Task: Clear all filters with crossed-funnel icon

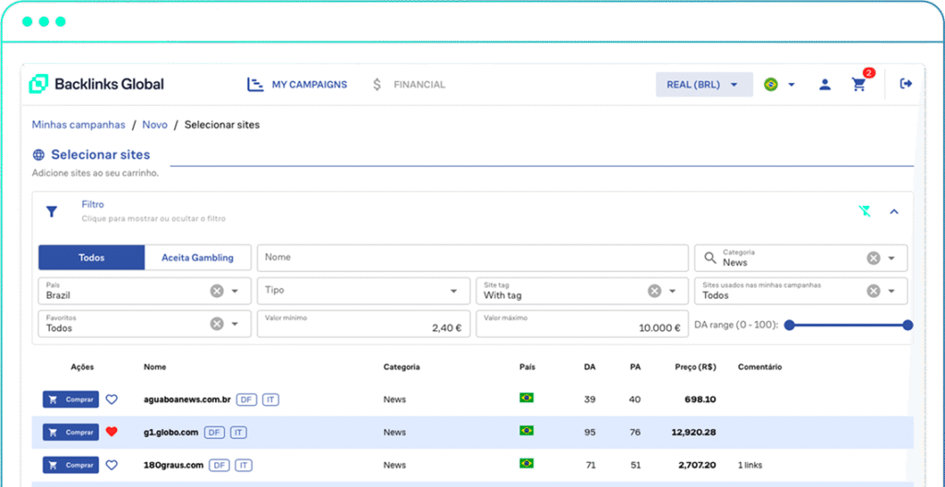Action: pyautogui.click(x=865, y=211)
